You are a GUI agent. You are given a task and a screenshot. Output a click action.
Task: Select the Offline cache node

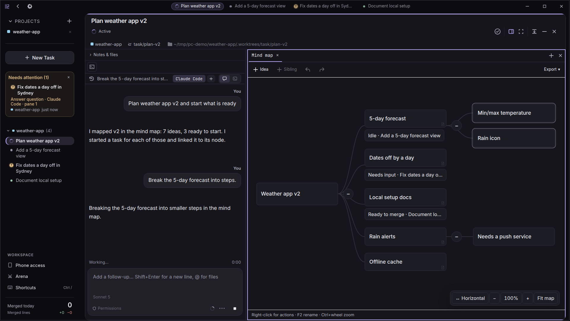(x=406, y=262)
